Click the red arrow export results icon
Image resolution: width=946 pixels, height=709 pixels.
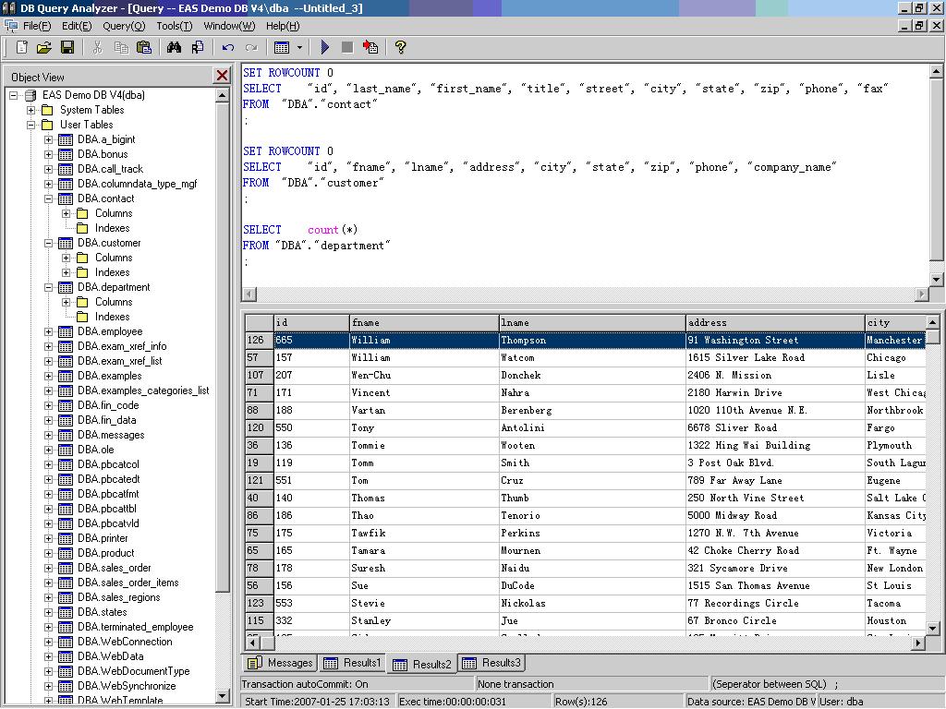point(370,47)
